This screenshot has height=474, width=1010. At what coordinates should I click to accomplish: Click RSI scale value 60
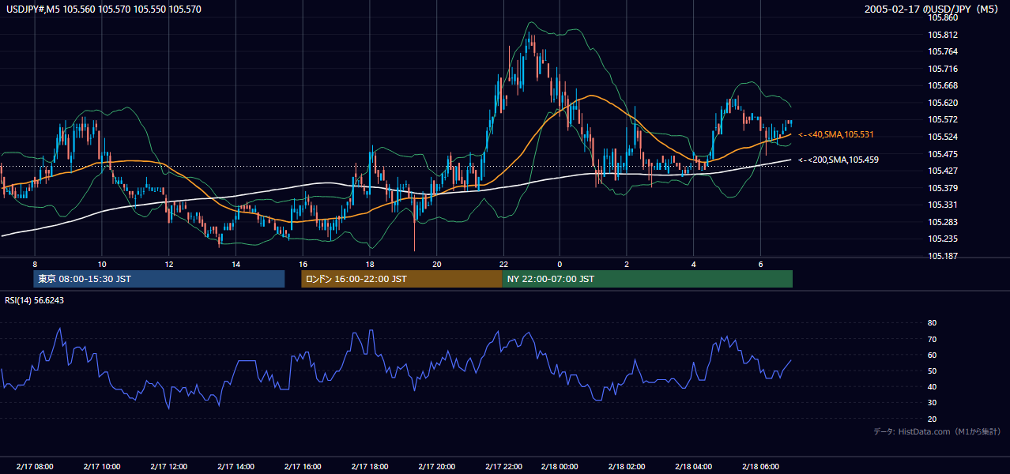[932, 355]
